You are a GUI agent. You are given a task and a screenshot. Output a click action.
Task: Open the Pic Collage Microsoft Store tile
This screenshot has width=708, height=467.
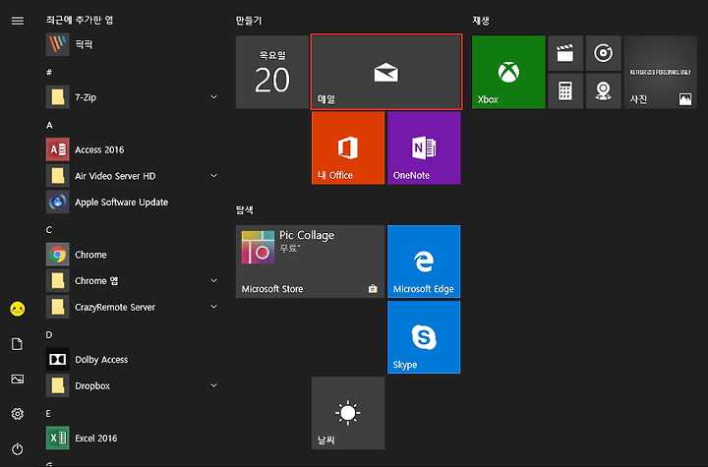310,262
